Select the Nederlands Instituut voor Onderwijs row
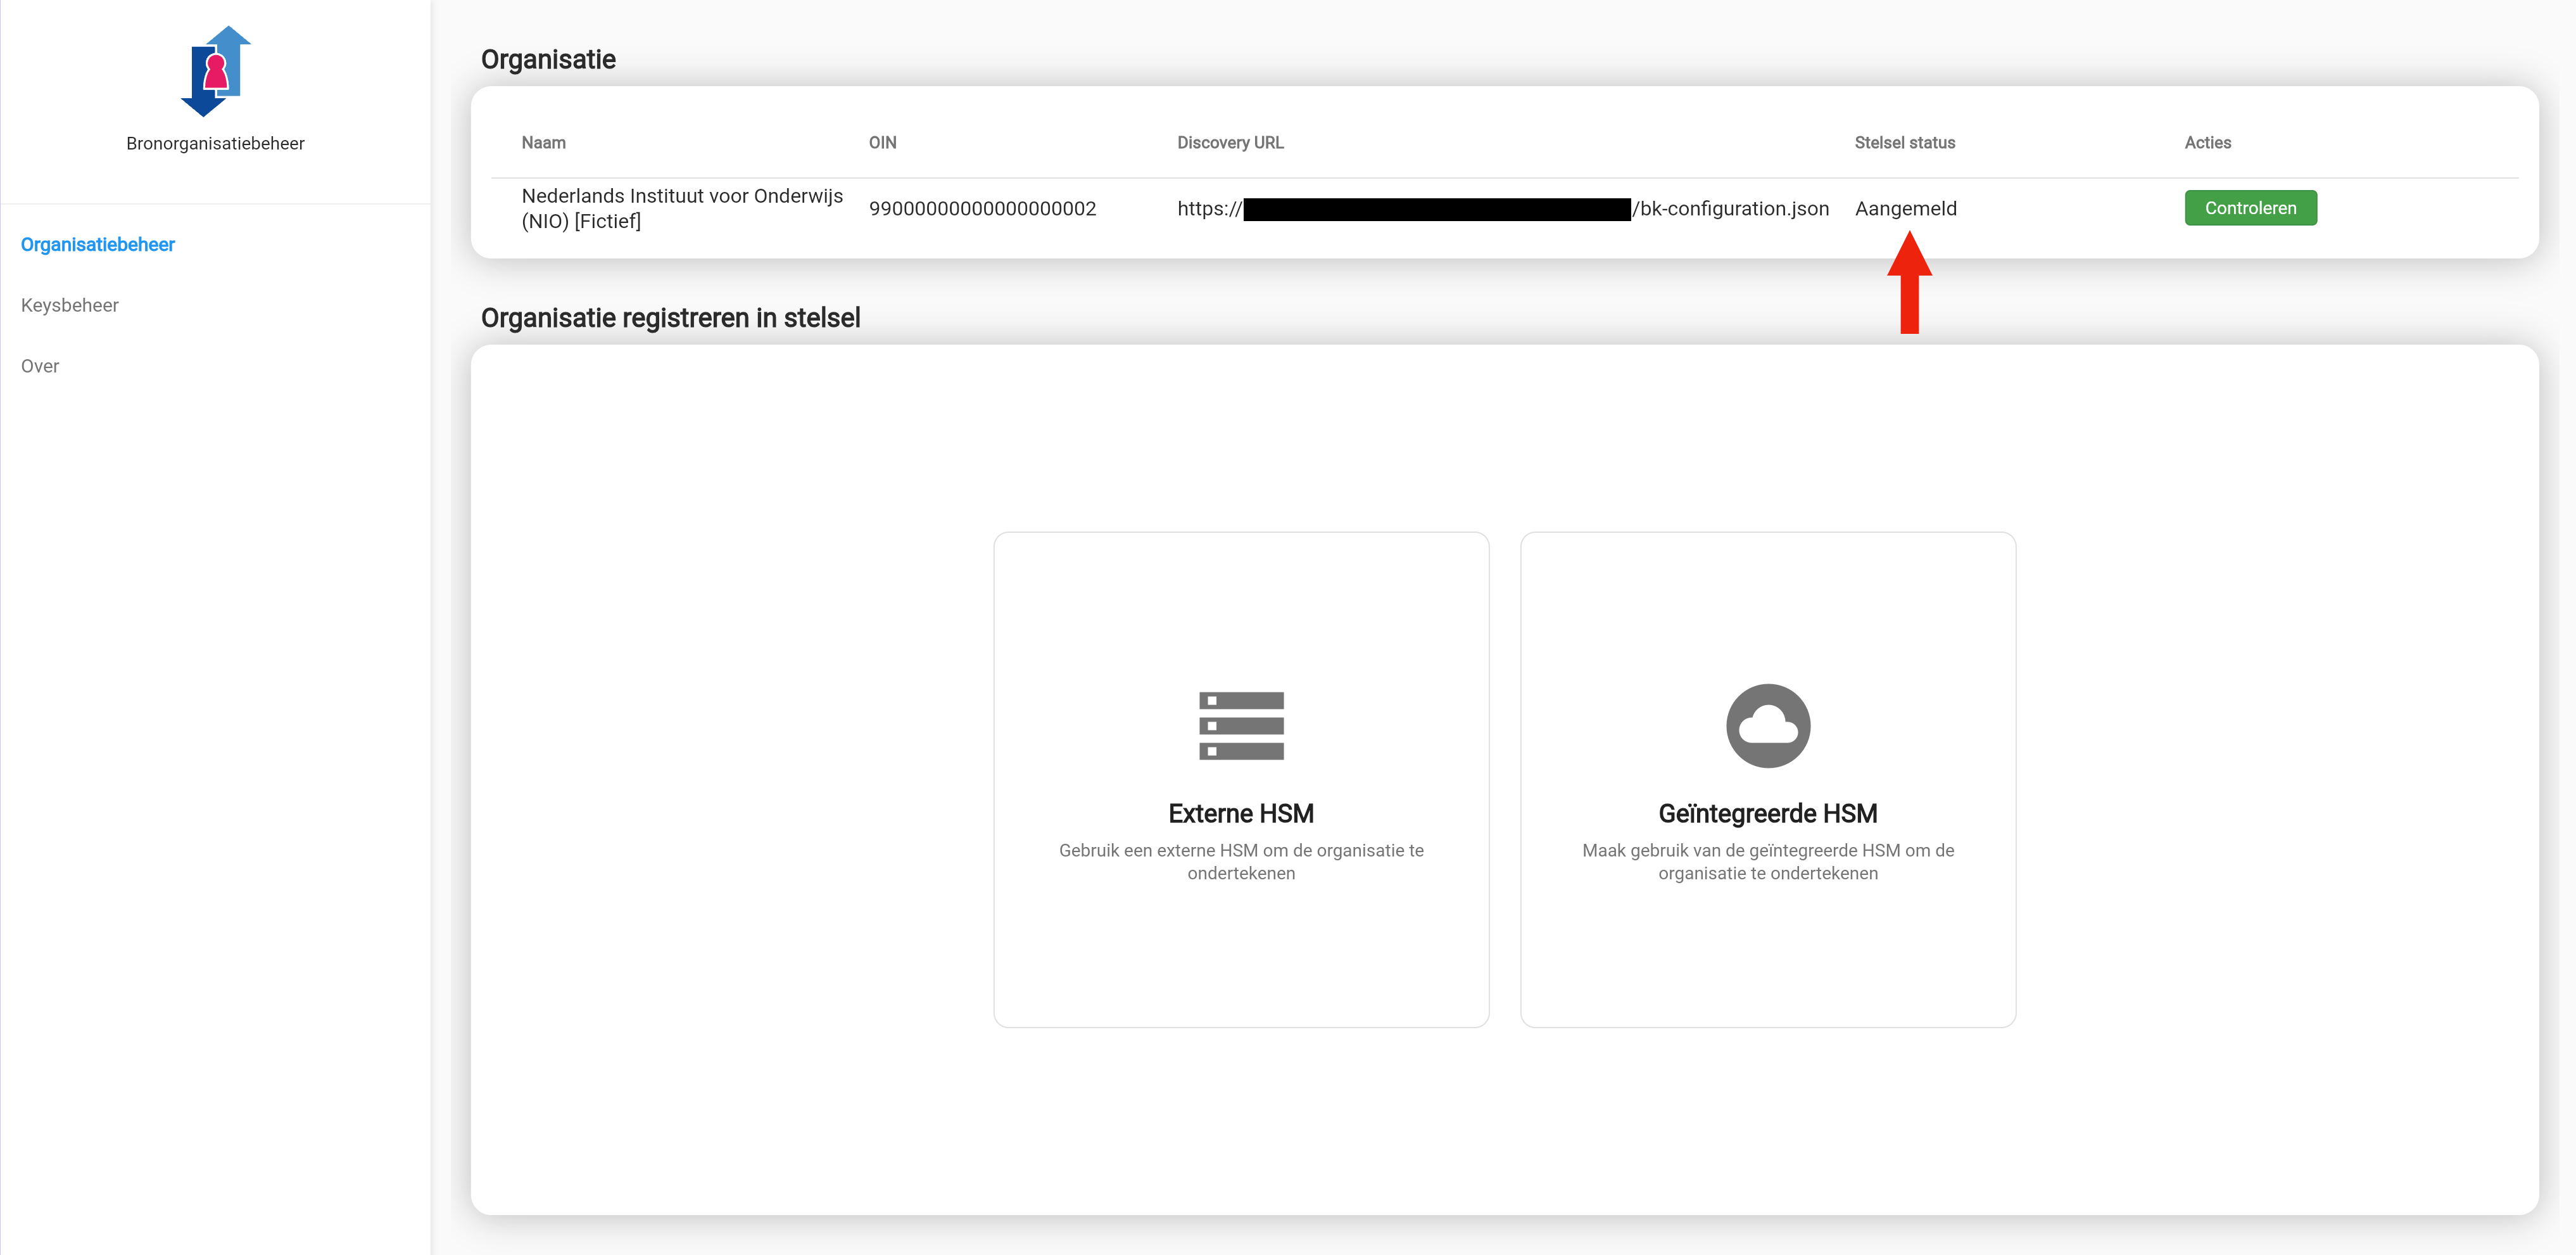Screen dimensions: 2576x1255 point(683,207)
